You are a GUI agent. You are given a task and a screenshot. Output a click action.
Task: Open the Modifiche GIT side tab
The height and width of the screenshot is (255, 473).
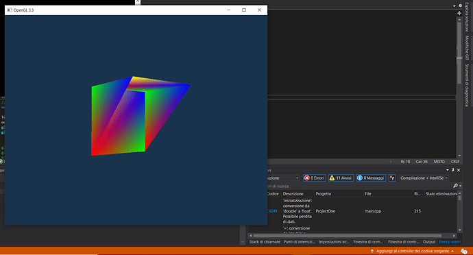[467, 47]
